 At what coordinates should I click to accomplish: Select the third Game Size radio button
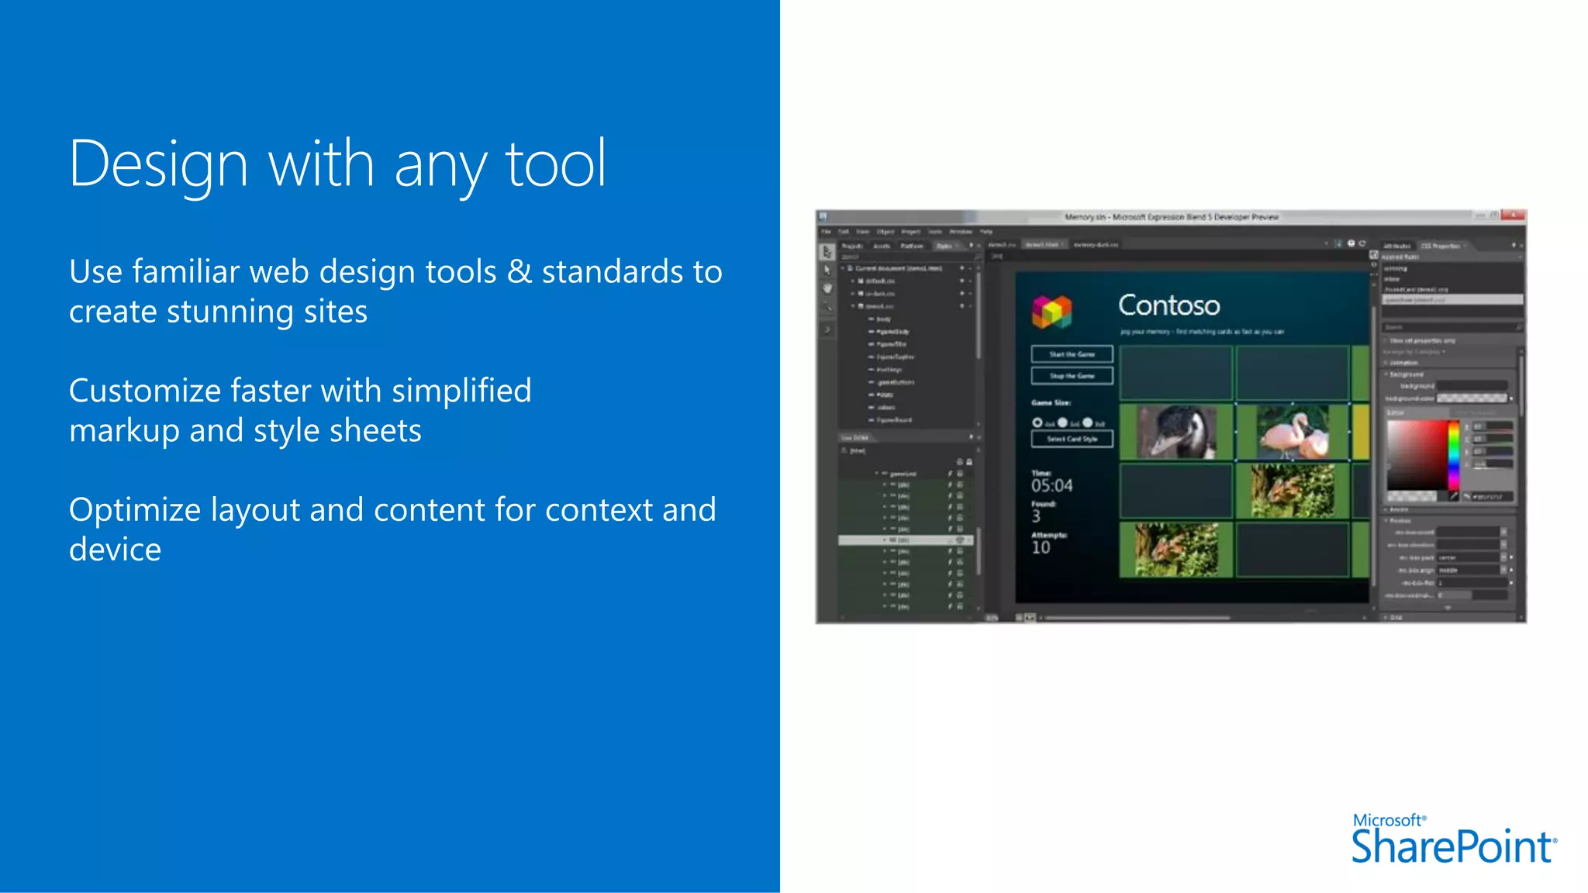click(x=1088, y=422)
